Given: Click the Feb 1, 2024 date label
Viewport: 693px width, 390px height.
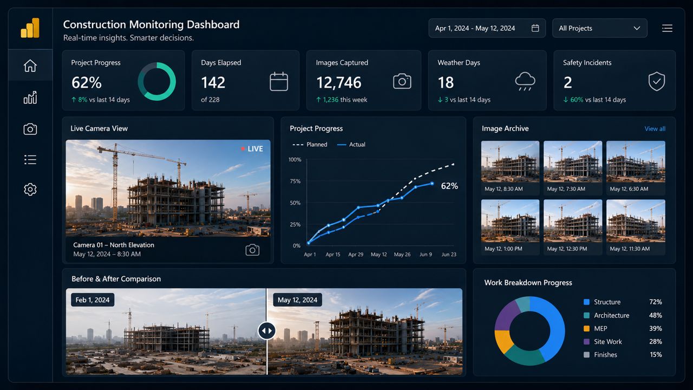Looking at the screenshot, I should 93,300.
